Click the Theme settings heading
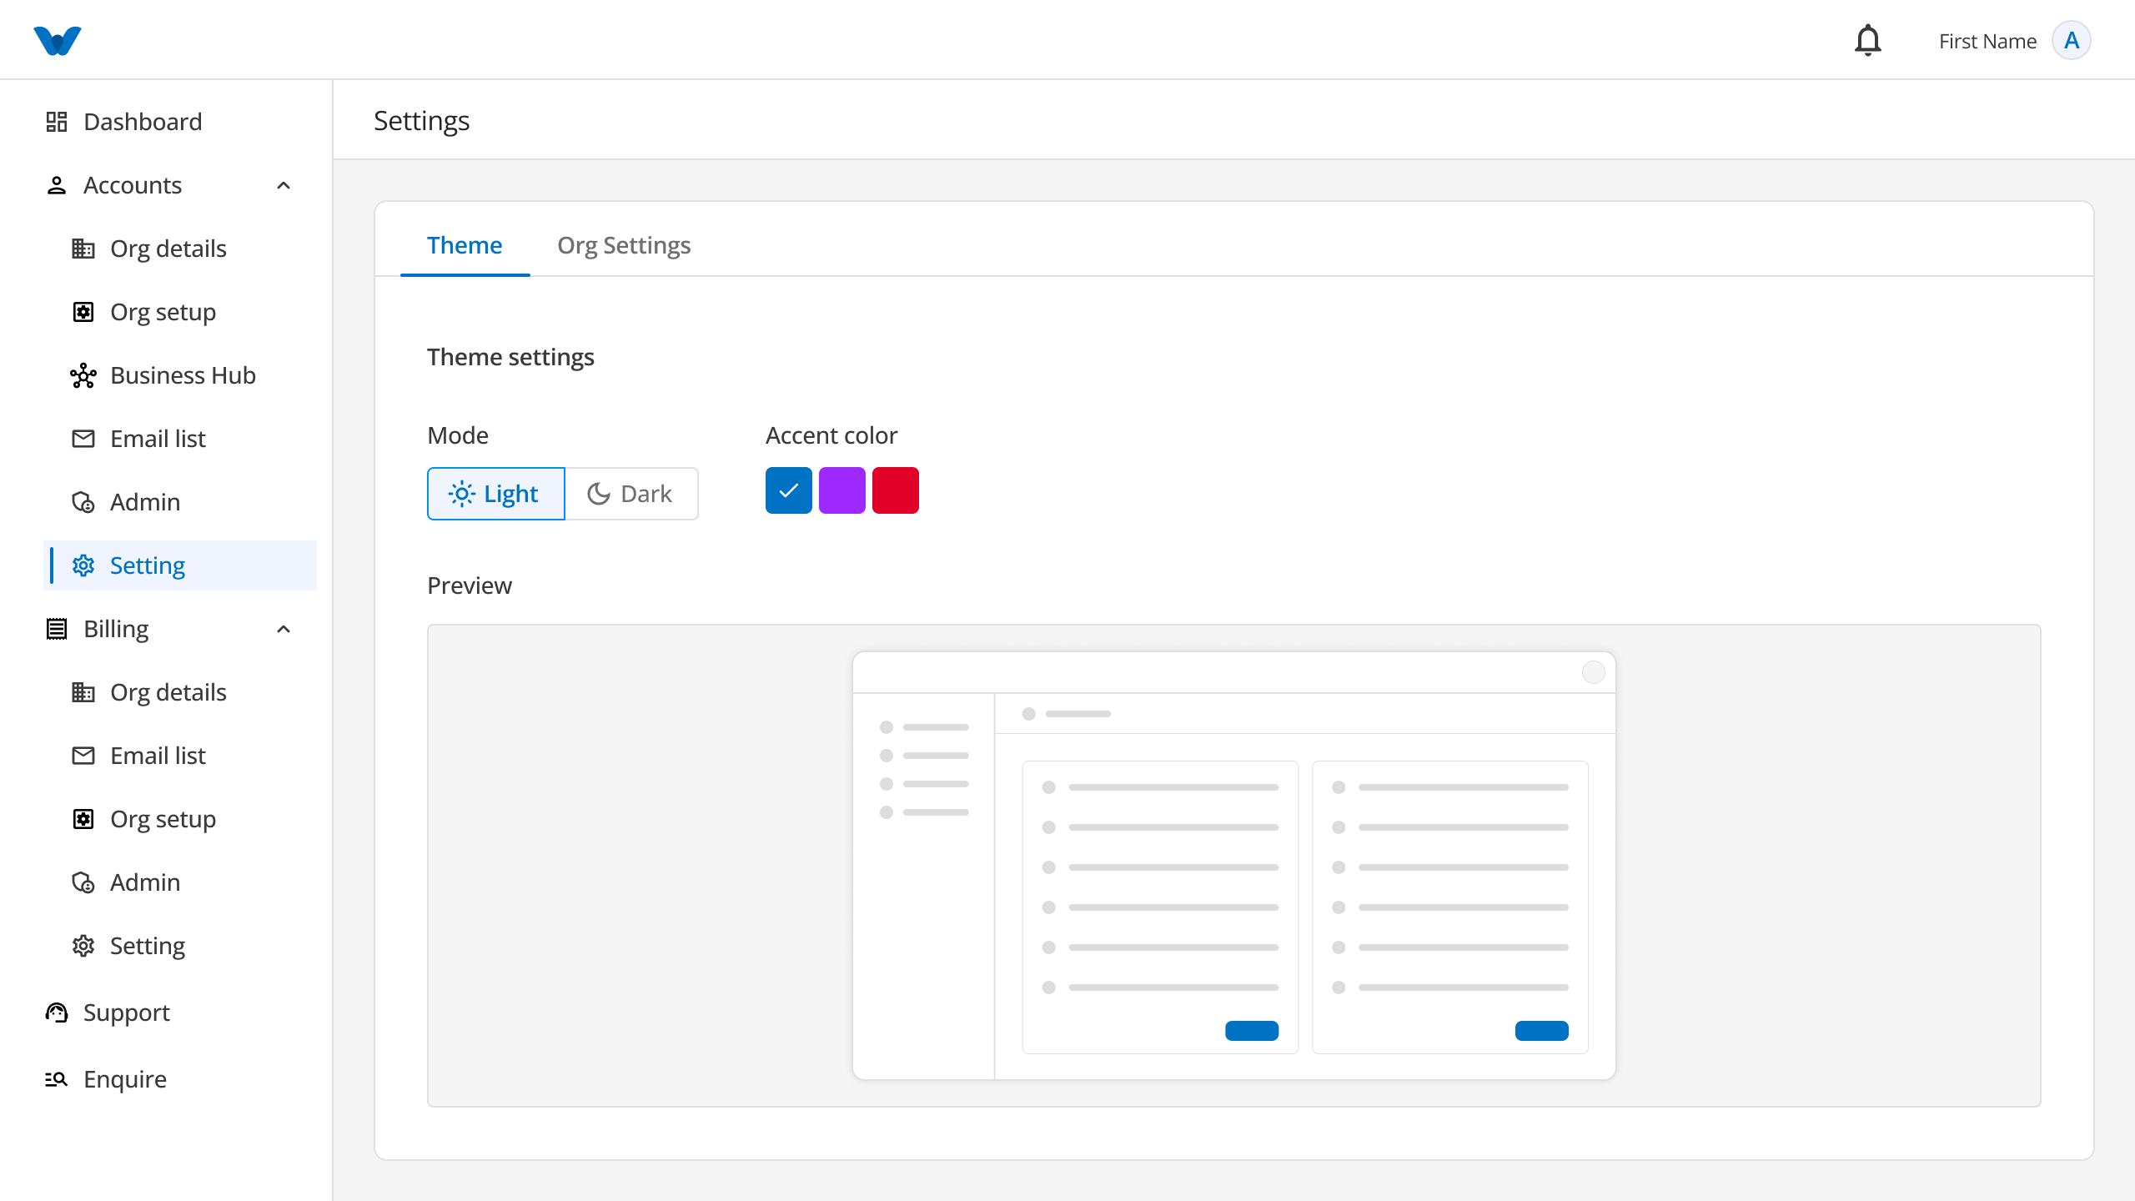Viewport: 2135px width, 1201px height. tap(510, 357)
